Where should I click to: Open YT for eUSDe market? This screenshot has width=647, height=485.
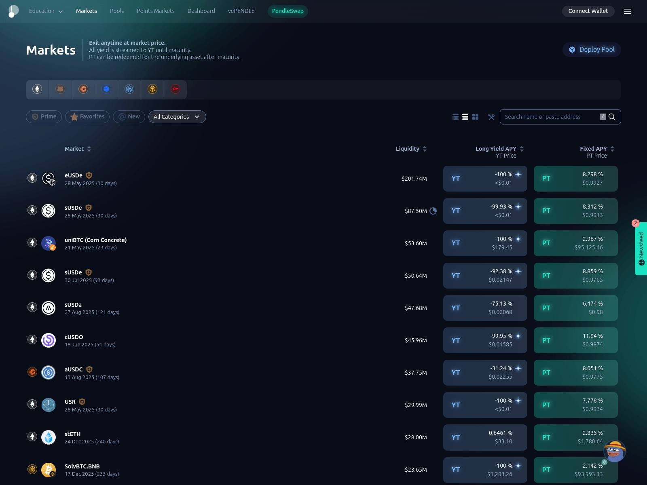(x=485, y=179)
